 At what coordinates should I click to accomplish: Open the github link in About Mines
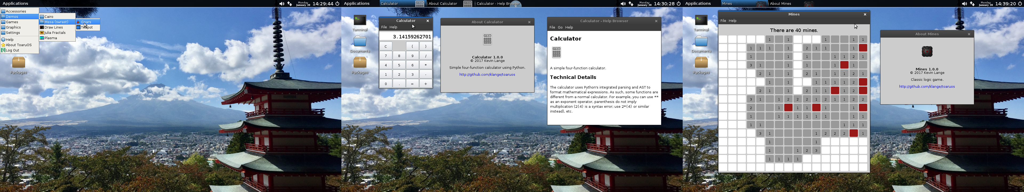[x=927, y=86]
